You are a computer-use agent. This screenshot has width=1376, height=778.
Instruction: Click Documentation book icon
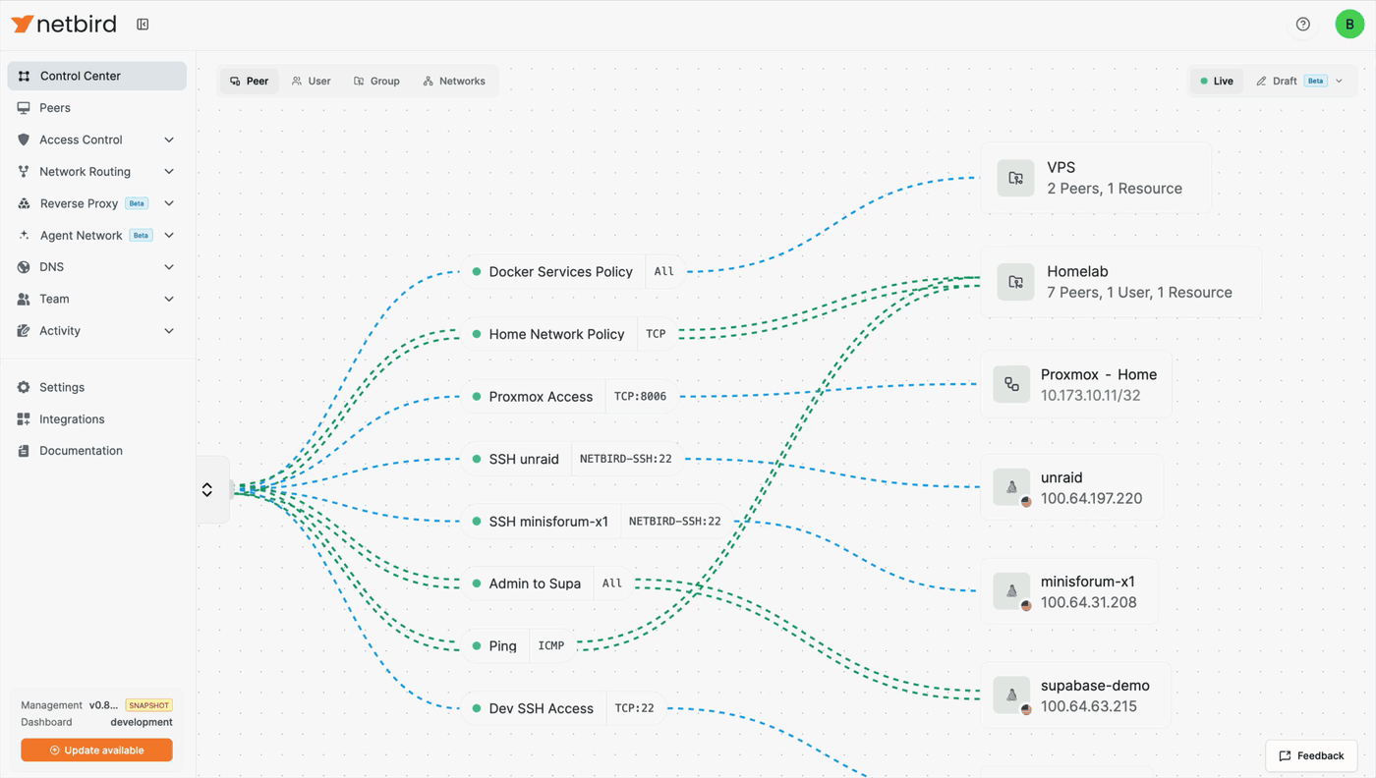[x=24, y=451]
